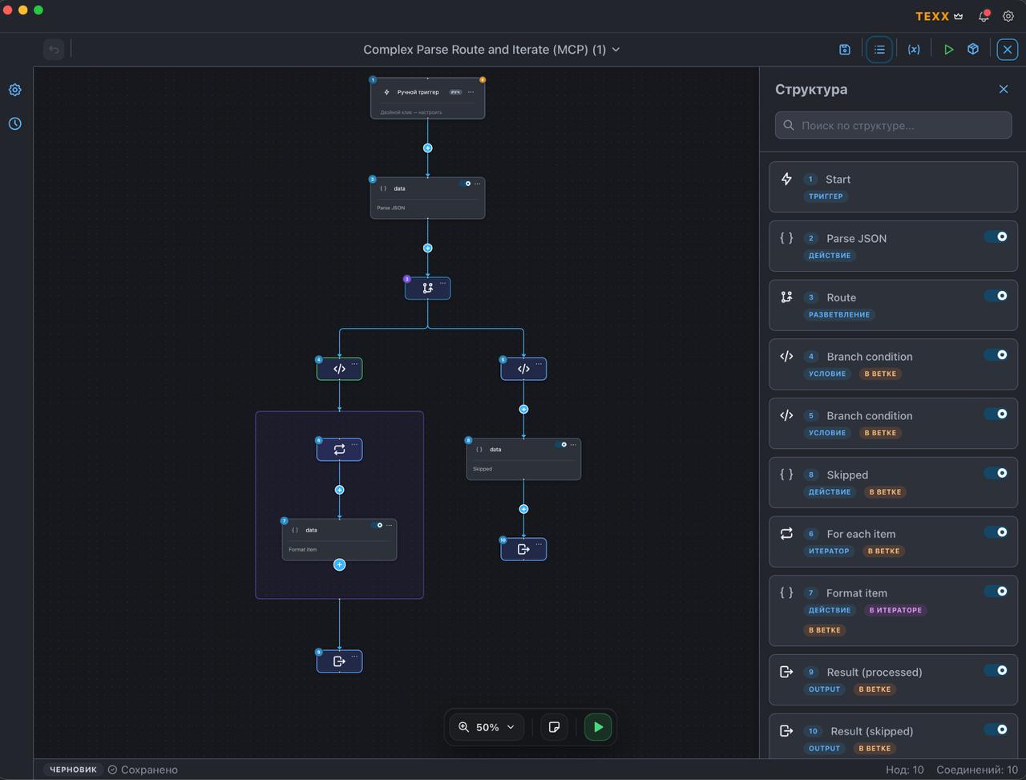Run the workflow with the green play button
This screenshot has width=1026, height=780.
[x=598, y=727]
